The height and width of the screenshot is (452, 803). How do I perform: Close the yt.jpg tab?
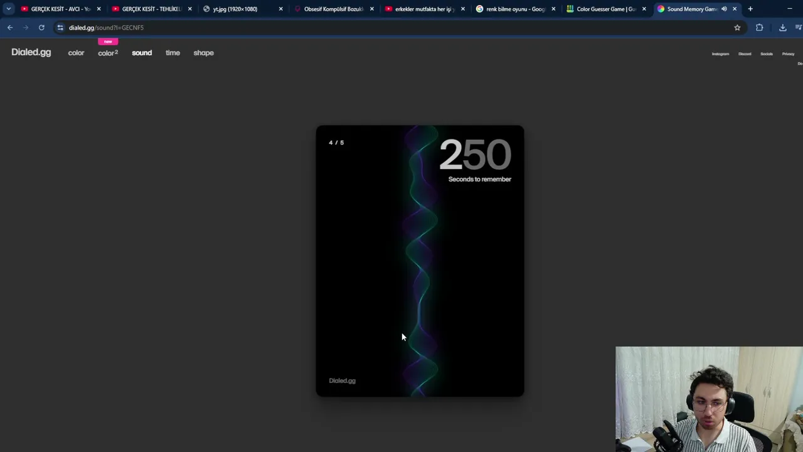280,9
